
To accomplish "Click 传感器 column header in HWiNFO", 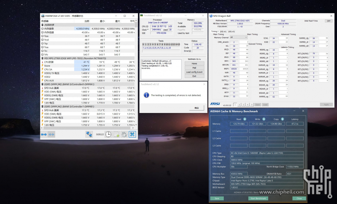I will (57, 21).
